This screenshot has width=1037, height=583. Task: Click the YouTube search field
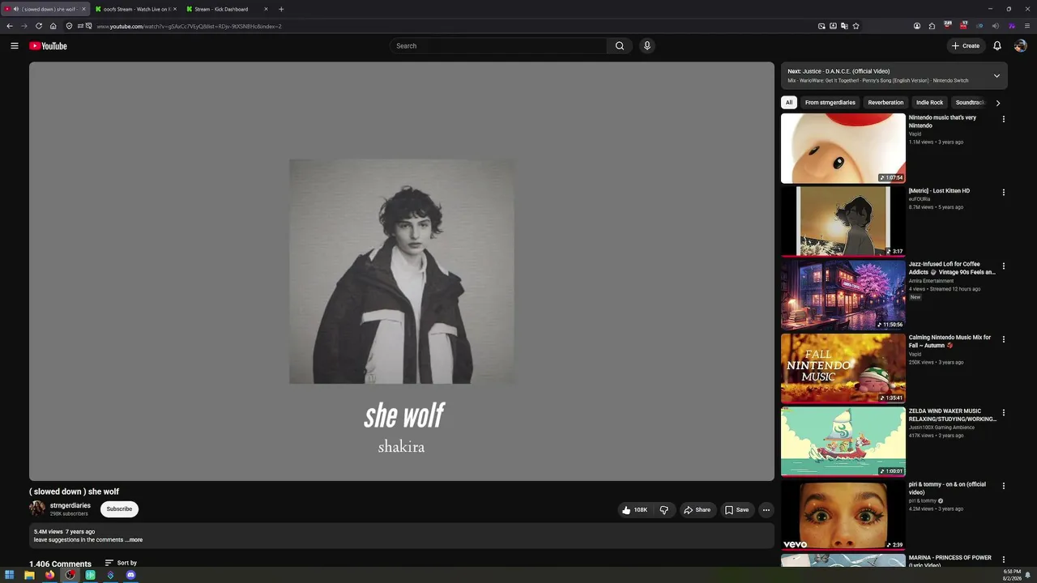tap(497, 46)
